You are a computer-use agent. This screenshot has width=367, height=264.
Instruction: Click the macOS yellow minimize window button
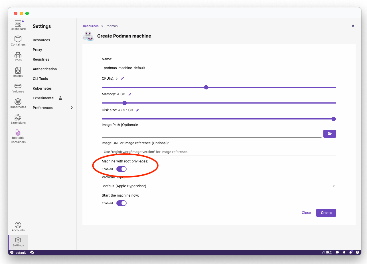coord(21,13)
